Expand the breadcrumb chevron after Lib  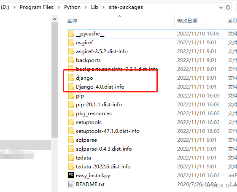(x=103, y=7)
